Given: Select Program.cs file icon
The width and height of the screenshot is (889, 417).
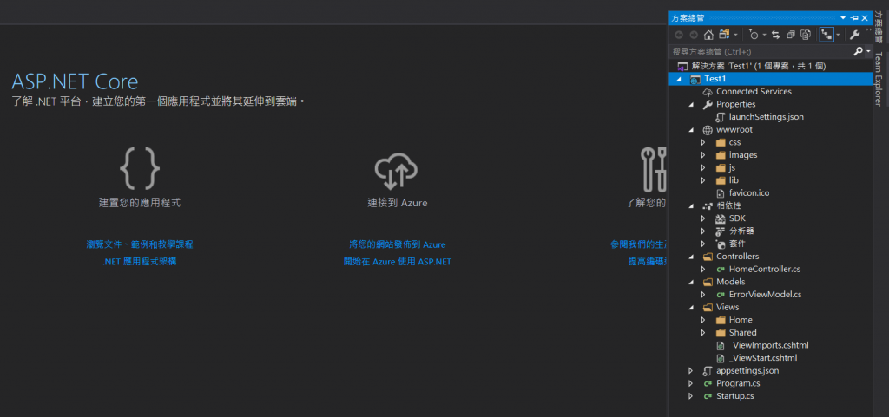Looking at the screenshot, I should [707, 383].
